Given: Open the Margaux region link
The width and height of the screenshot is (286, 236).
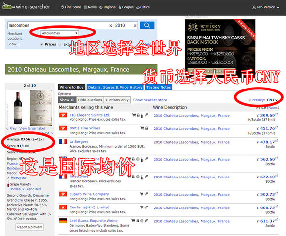Looking at the screenshot, I should [18, 177].
